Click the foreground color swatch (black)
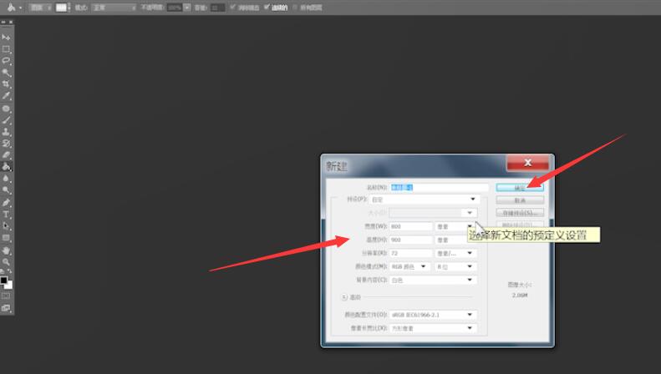 [4, 280]
